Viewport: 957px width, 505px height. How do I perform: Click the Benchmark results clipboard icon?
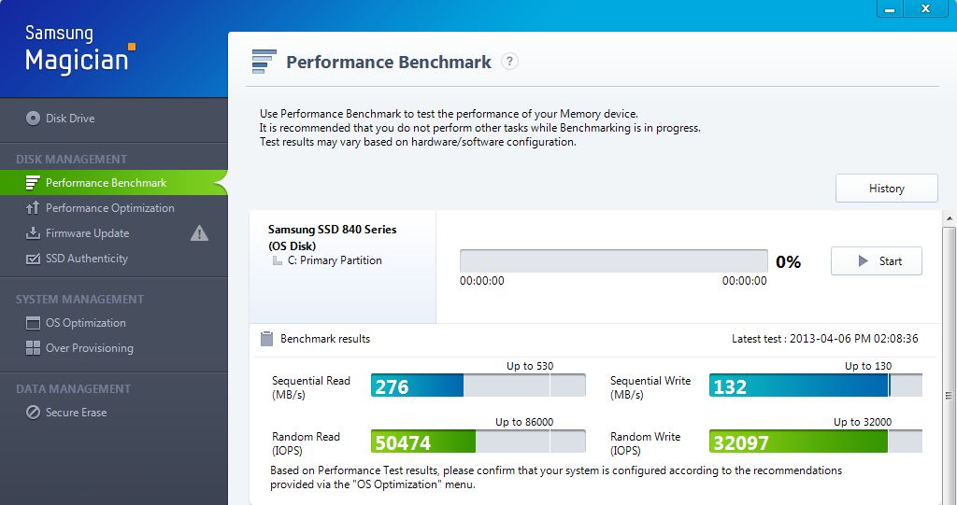[266, 339]
